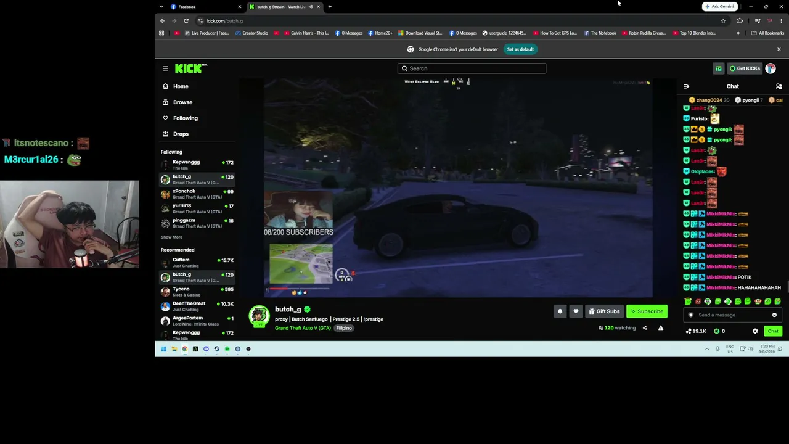Image resolution: width=789 pixels, height=444 pixels.
Task: Open the Chrome media controls icon
Action: (x=758, y=21)
